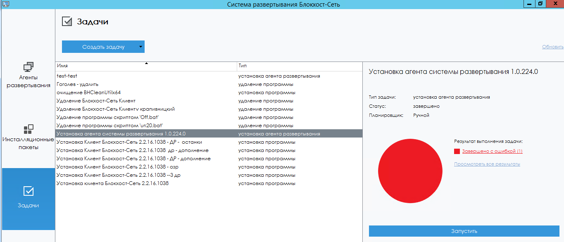The height and width of the screenshot is (242, 564).
Task: Select the test-test task row
Action: tap(209, 76)
